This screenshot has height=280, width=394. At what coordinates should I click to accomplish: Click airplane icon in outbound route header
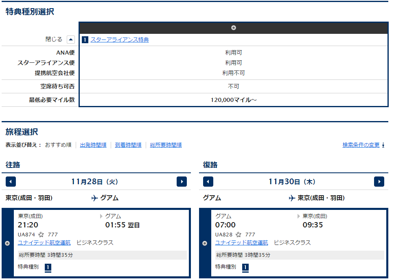(94, 198)
